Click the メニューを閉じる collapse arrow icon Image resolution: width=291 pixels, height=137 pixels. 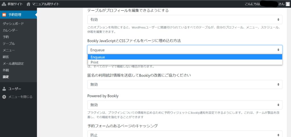click(4, 97)
